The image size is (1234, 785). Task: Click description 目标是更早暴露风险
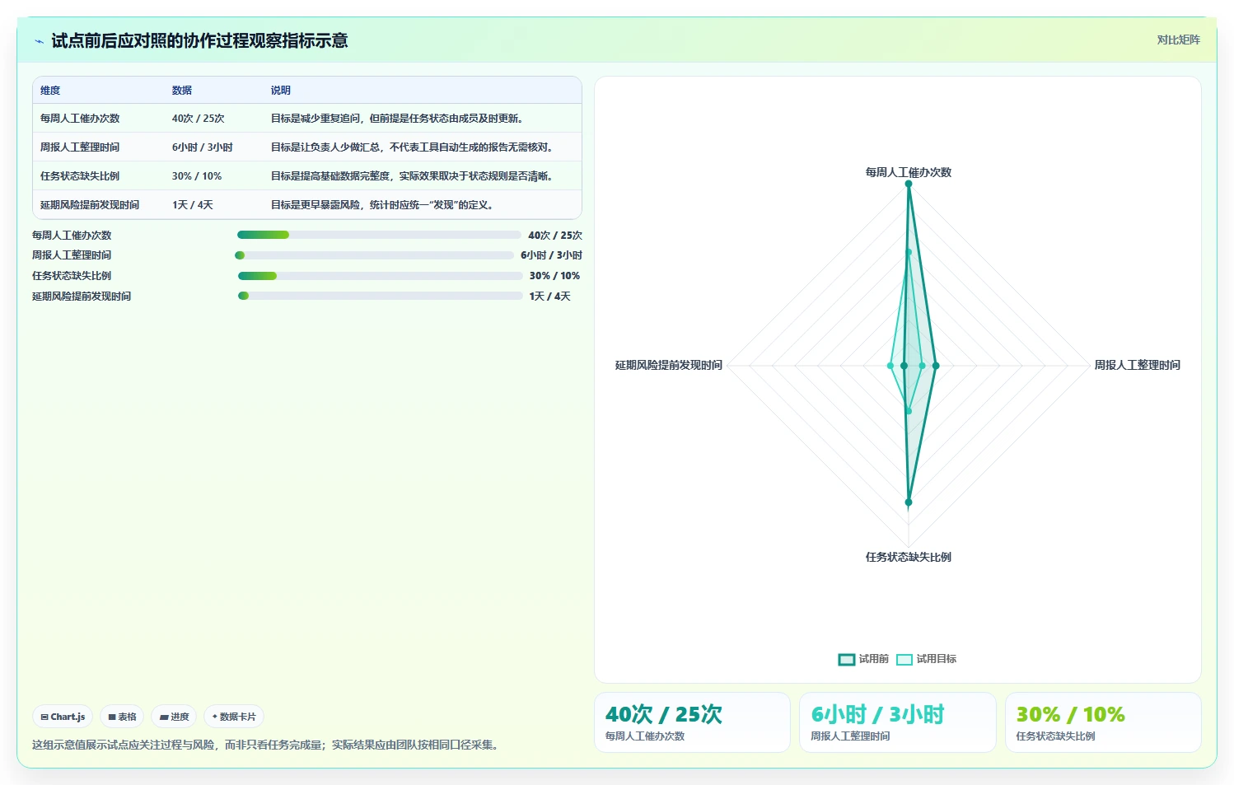pos(384,205)
